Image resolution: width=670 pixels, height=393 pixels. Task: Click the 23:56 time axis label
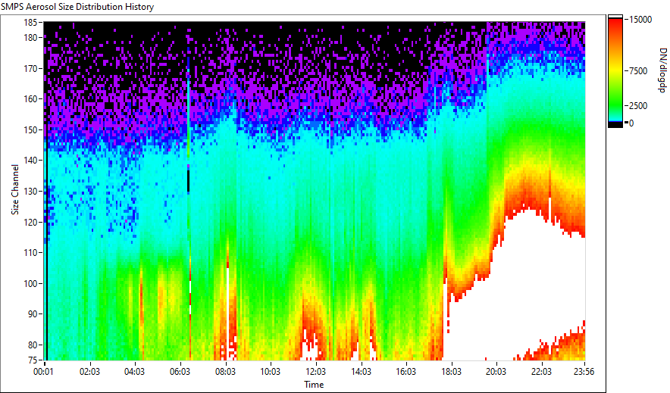pyautogui.click(x=584, y=372)
